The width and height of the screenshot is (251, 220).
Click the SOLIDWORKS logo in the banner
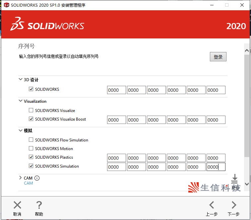coord(47,24)
